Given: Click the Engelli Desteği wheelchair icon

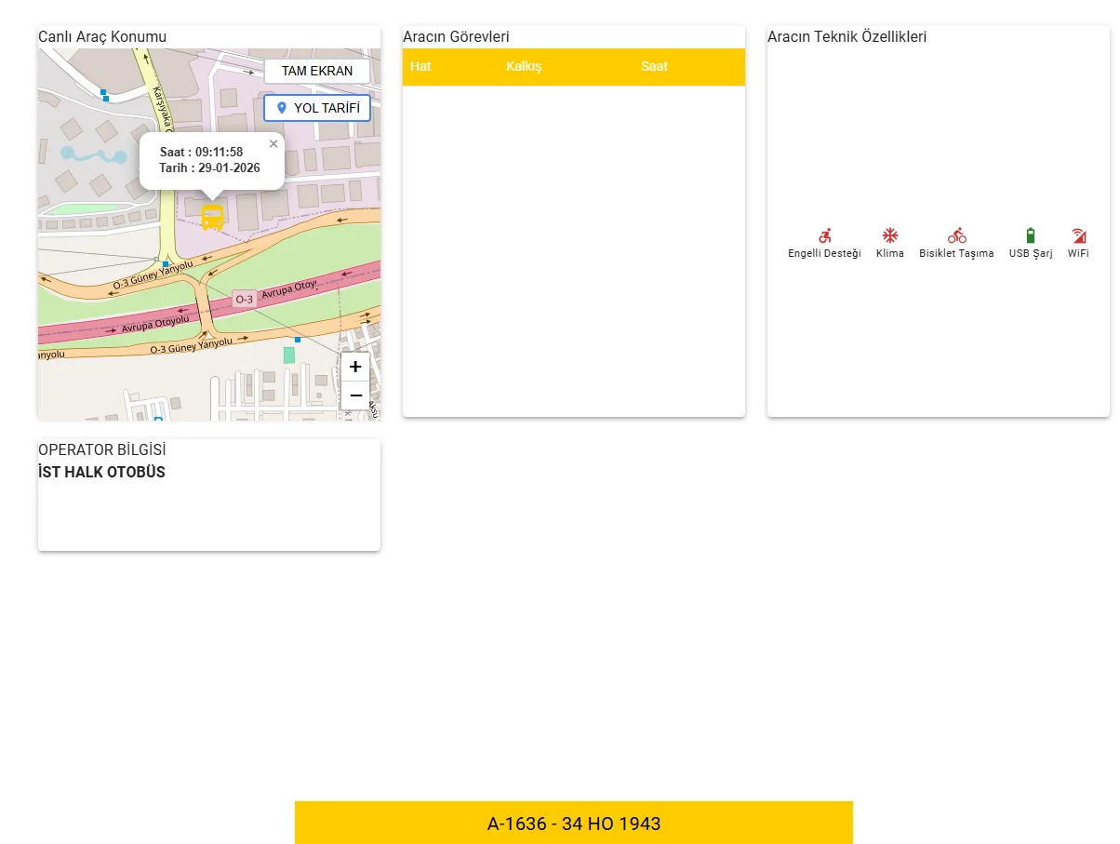Looking at the screenshot, I should pos(824,236).
